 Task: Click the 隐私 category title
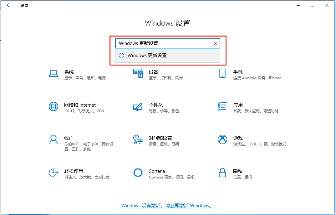pyautogui.click(x=238, y=171)
